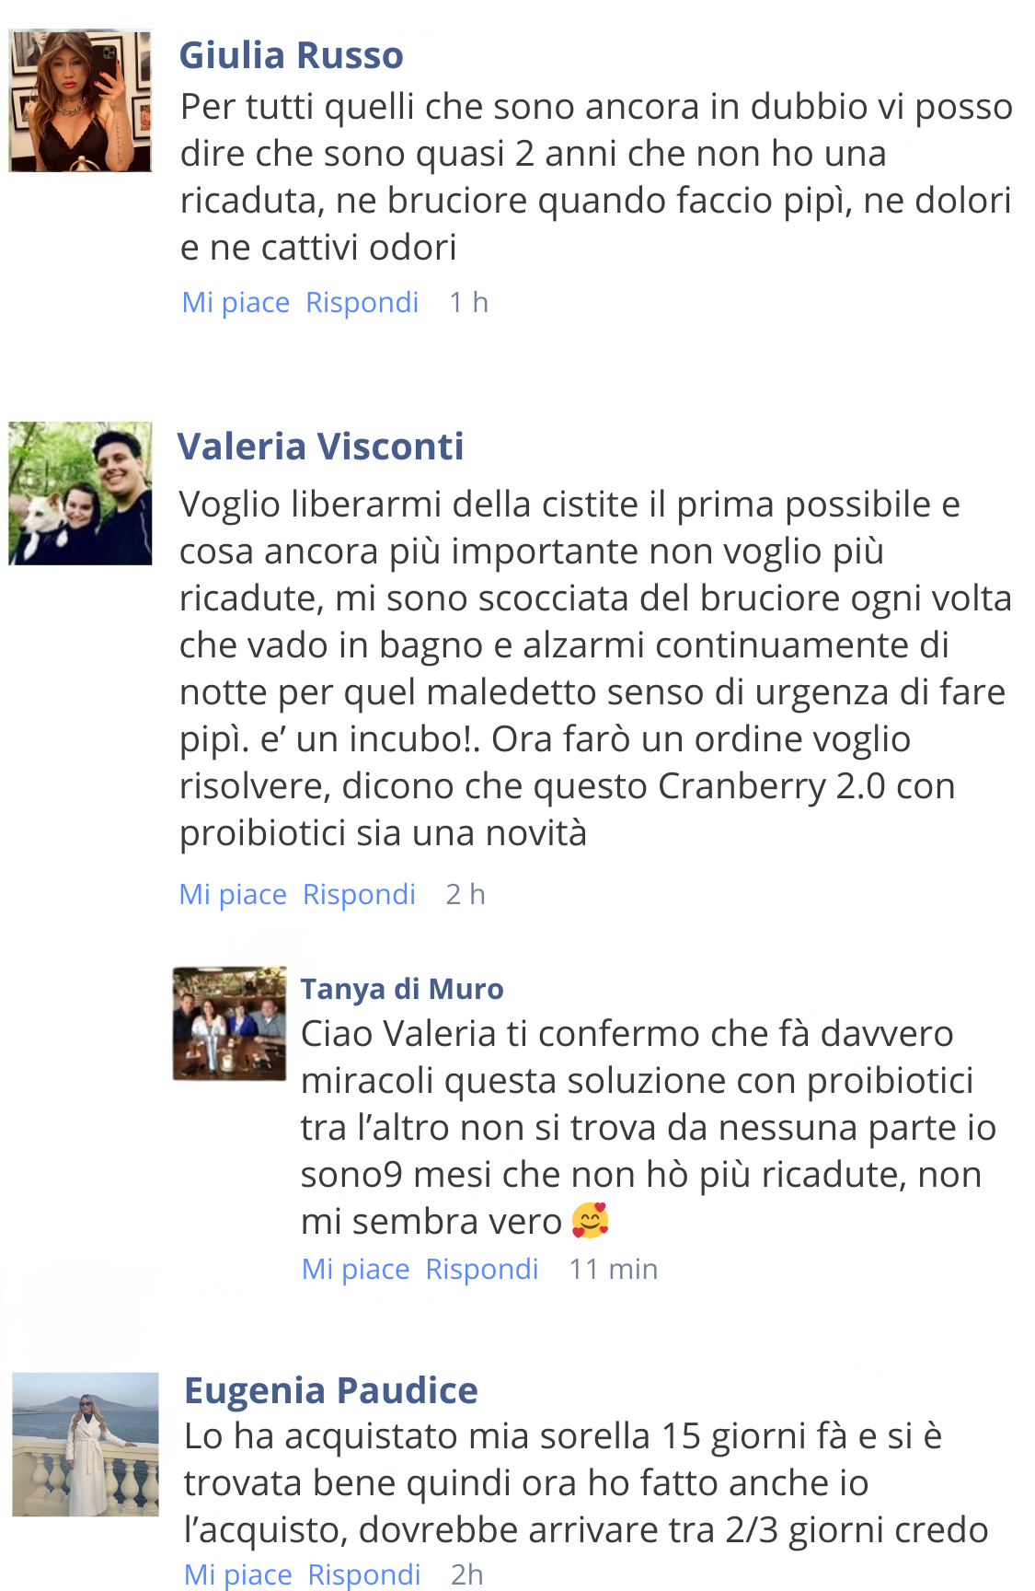Open Tanya di Muro's avatar thumbnail
Image resolution: width=1035 pixels, height=1591 pixels.
[229, 1023]
